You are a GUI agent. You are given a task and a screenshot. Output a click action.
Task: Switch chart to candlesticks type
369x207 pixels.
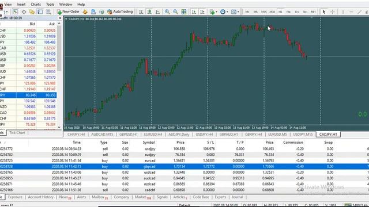[x=149, y=11]
